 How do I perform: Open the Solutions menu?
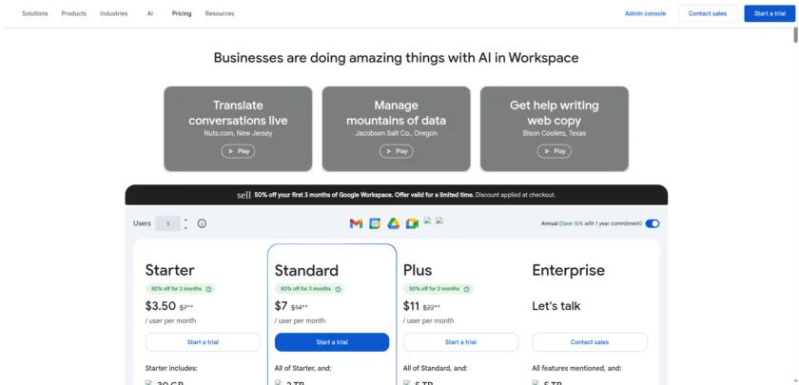point(34,13)
